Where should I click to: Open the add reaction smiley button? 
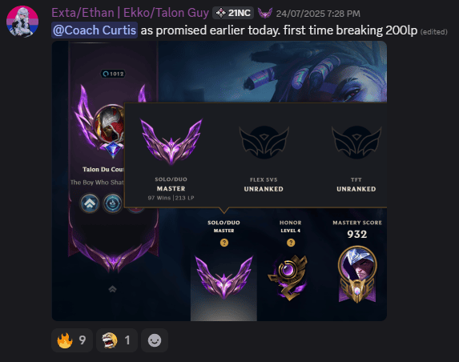coord(155,340)
